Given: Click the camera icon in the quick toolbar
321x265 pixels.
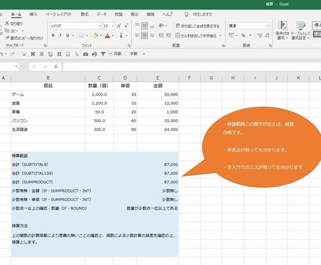Looking at the screenshot, I should [x=86, y=54].
